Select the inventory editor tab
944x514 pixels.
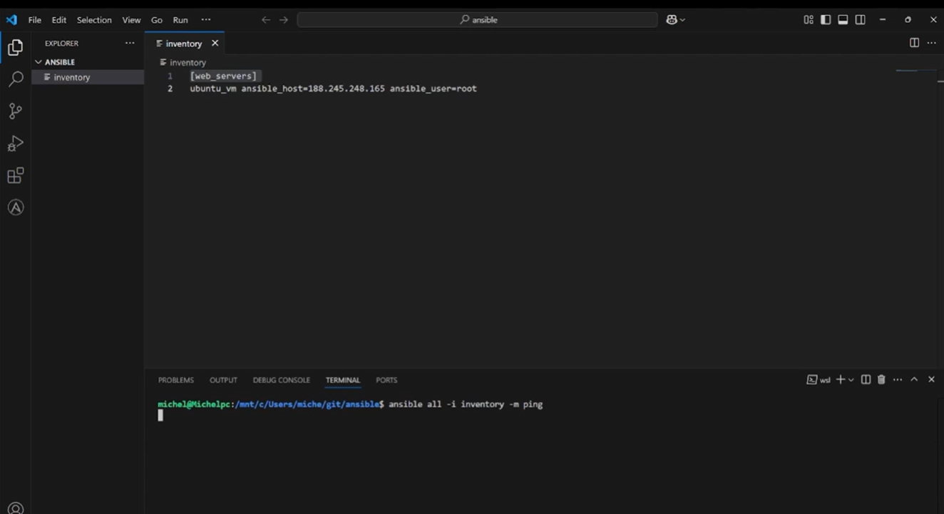point(184,43)
